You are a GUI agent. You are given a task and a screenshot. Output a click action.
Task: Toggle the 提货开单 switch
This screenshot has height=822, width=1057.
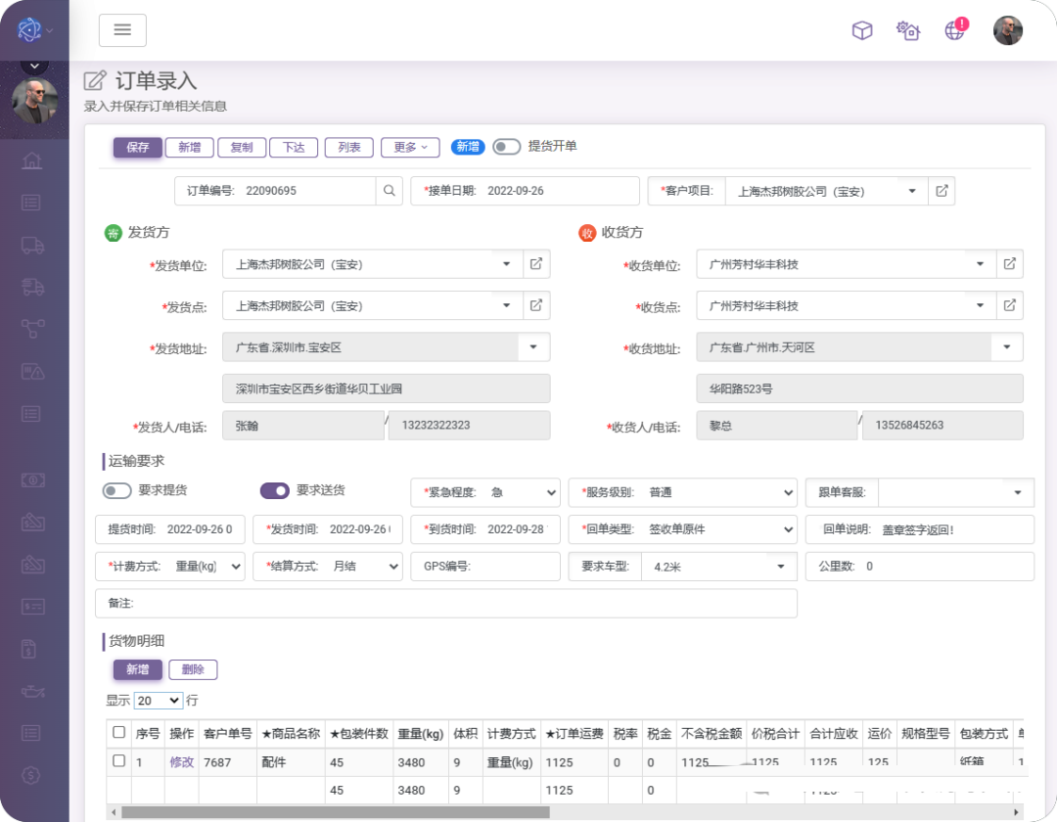(506, 147)
